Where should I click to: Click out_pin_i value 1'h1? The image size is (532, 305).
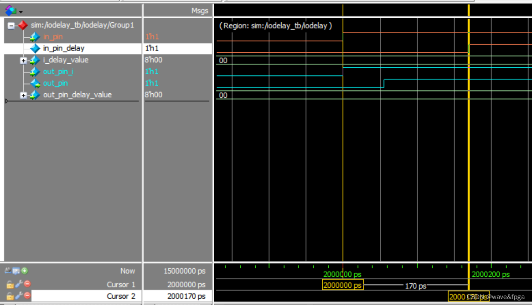click(x=152, y=71)
